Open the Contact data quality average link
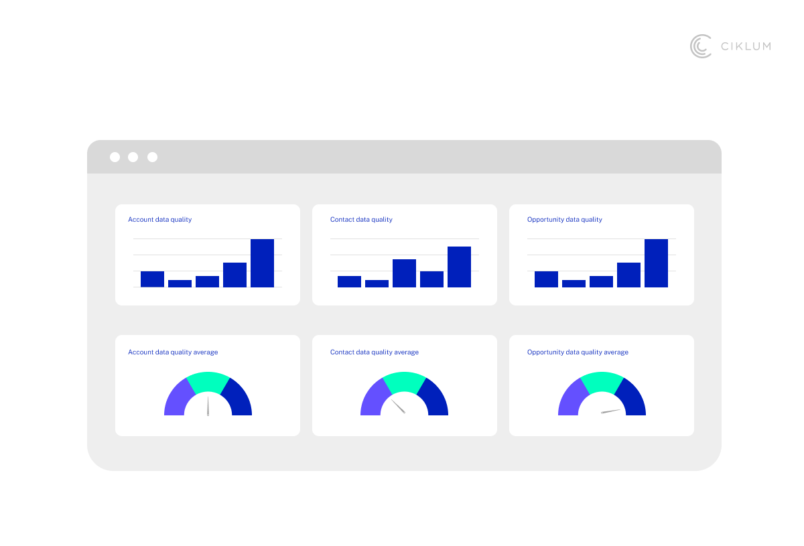This screenshot has height=546, width=804. pyautogui.click(x=375, y=352)
